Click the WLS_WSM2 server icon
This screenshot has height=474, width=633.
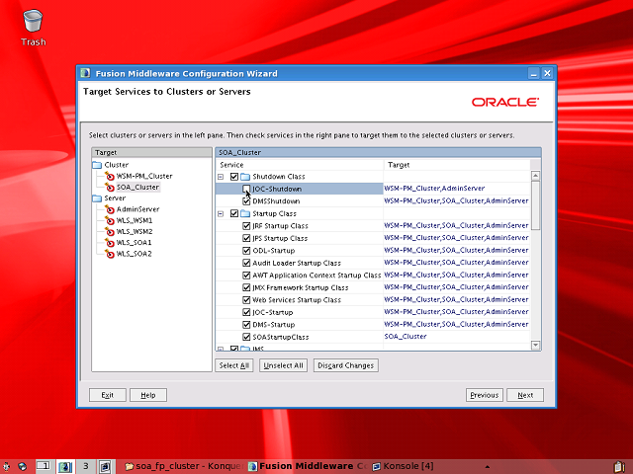(x=110, y=232)
